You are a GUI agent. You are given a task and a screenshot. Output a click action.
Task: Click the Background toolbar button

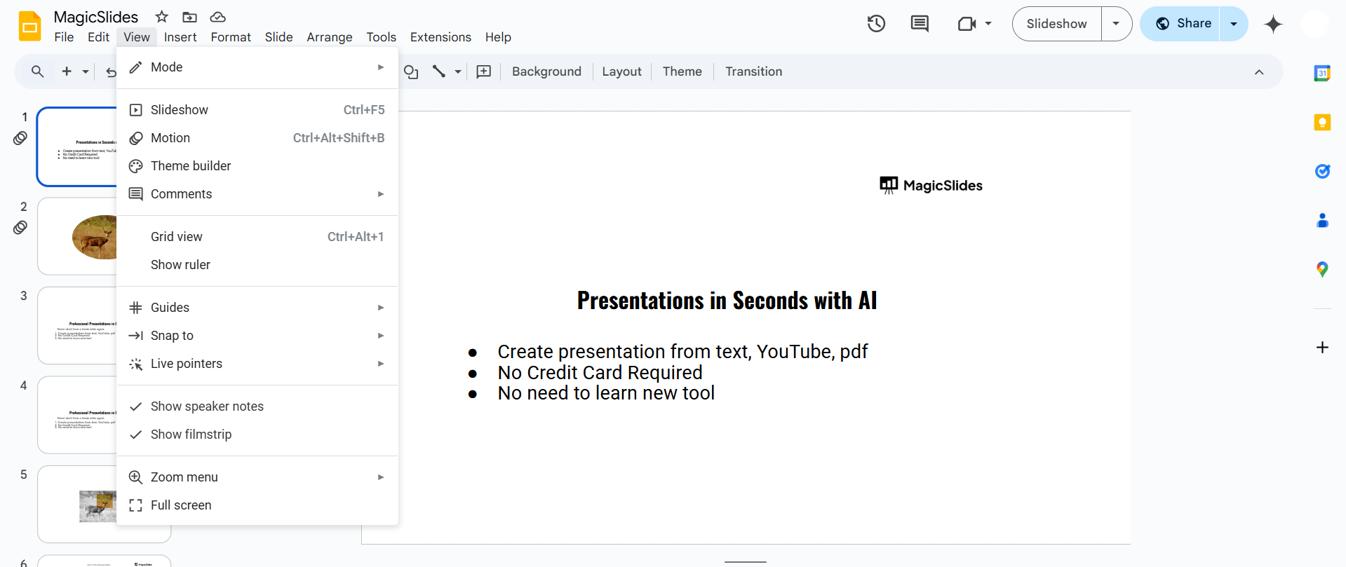pyautogui.click(x=546, y=71)
